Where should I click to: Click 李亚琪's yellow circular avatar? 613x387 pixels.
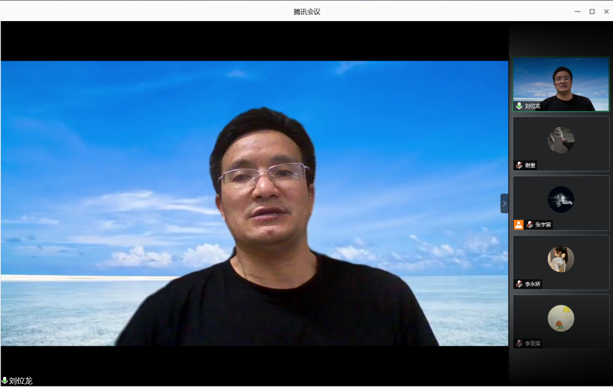point(560,318)
